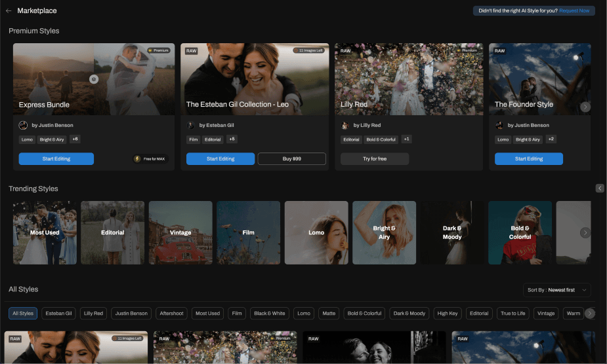This screenshot has height=364, width=607.
Task: Click the Free for MAX lightning badge
Action: pyautogui.click(x=138, y=158)
